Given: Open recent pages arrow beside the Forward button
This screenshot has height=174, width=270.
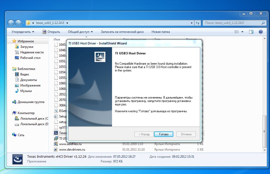Looking at the screenshot, I should (24, 23).
